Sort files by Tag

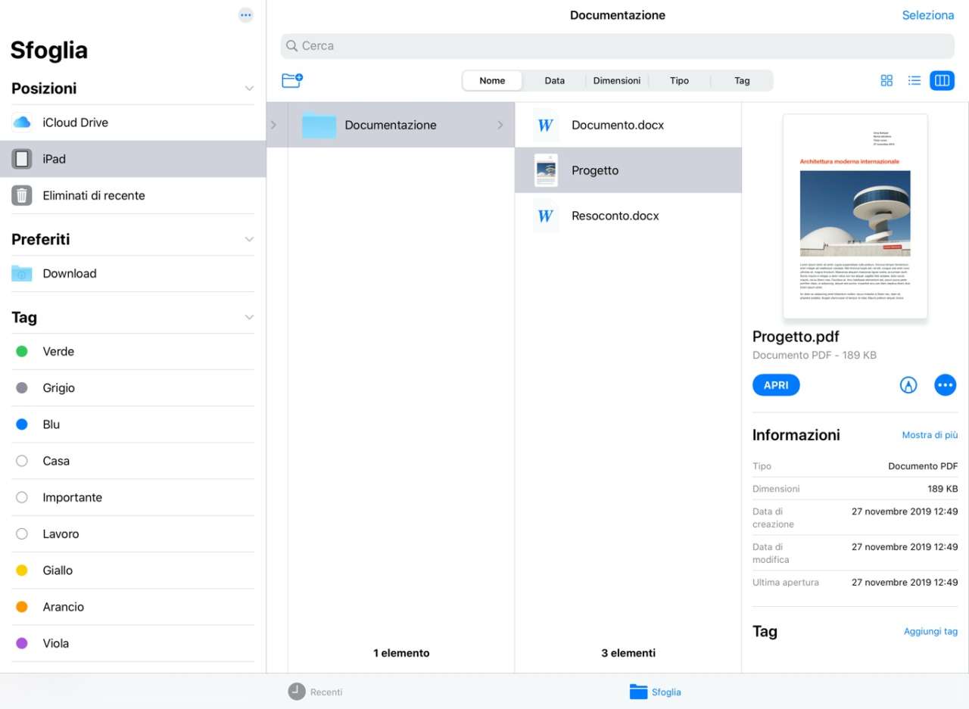click(742, 81)
